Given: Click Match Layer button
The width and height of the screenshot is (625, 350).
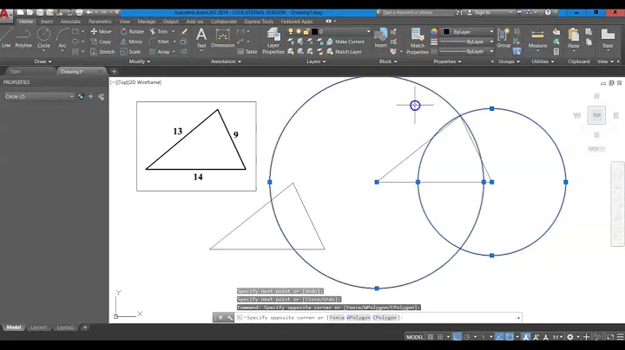Looking at the screenshot, I should click(344, 52).
